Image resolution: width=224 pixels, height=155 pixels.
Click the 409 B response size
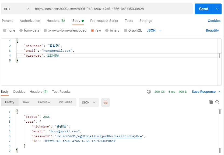(183, 92)
